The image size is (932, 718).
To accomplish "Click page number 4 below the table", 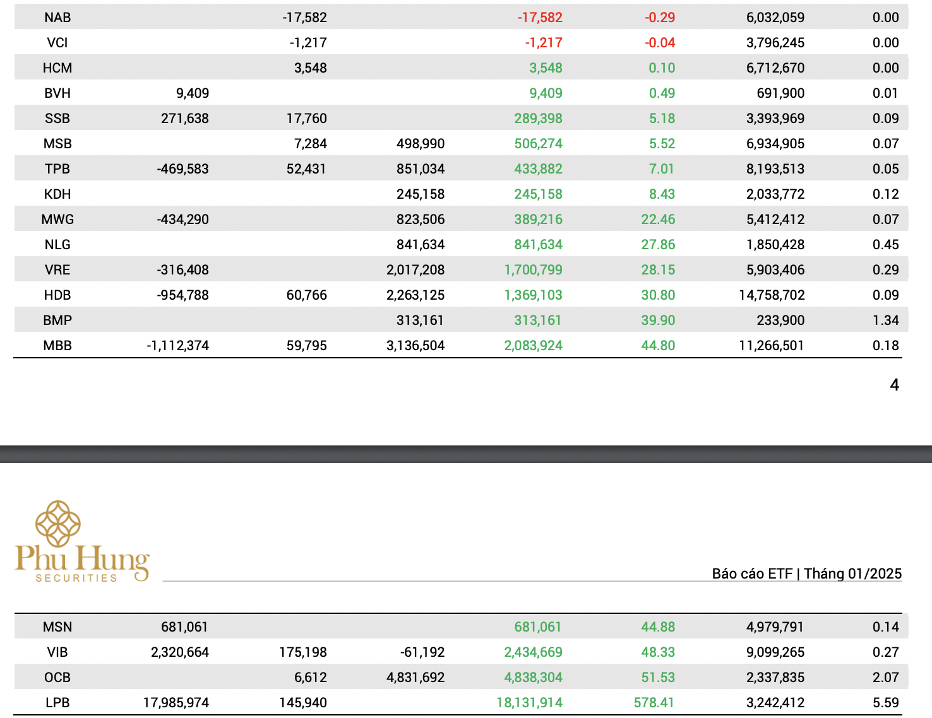I will coord(894,385).
